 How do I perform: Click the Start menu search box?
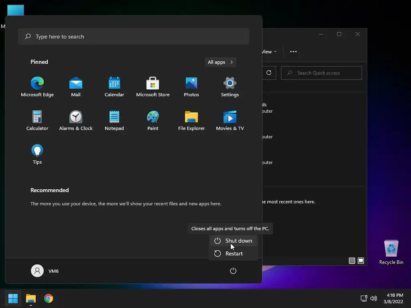(134, 36)
